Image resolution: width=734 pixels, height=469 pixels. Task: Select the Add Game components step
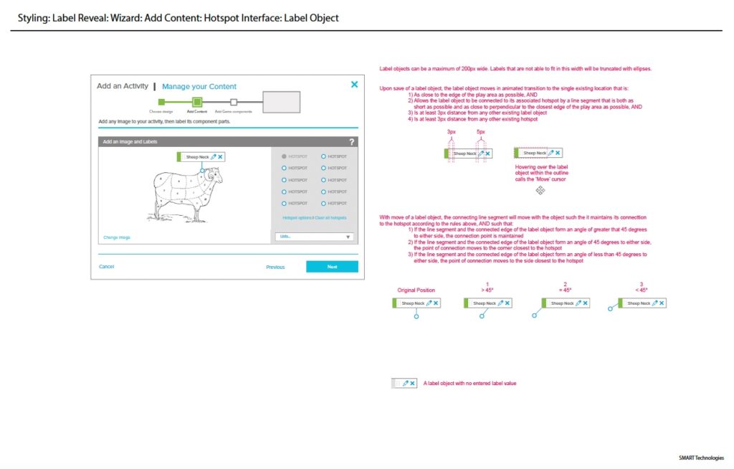tap(234, 103)
